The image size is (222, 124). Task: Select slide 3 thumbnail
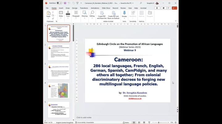tap(59, 71)
